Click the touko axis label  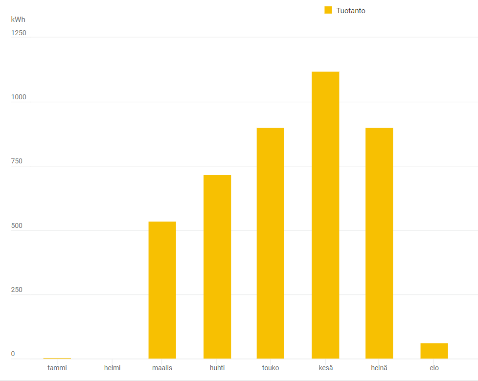click(x=271, y=368)
